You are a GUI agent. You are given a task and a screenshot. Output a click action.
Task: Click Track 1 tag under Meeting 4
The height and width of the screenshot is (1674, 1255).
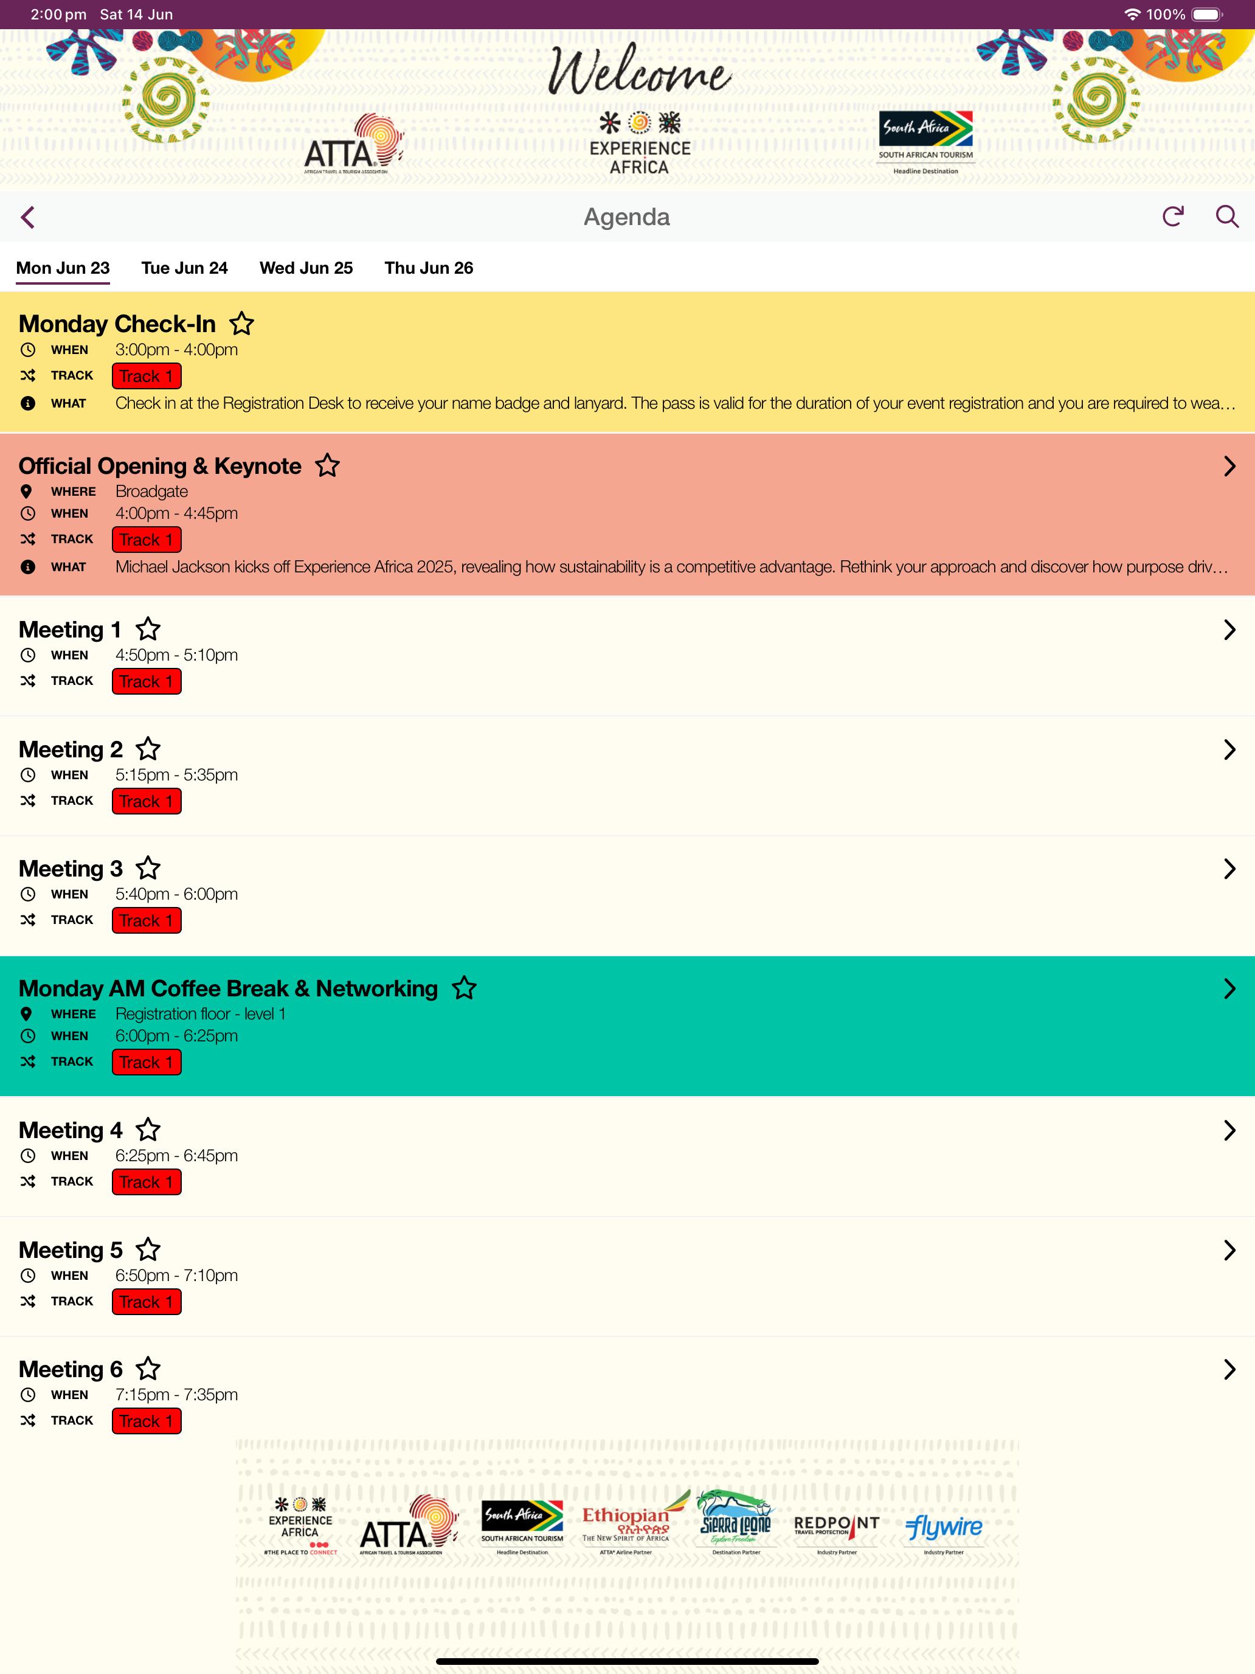pos(147,1181)
